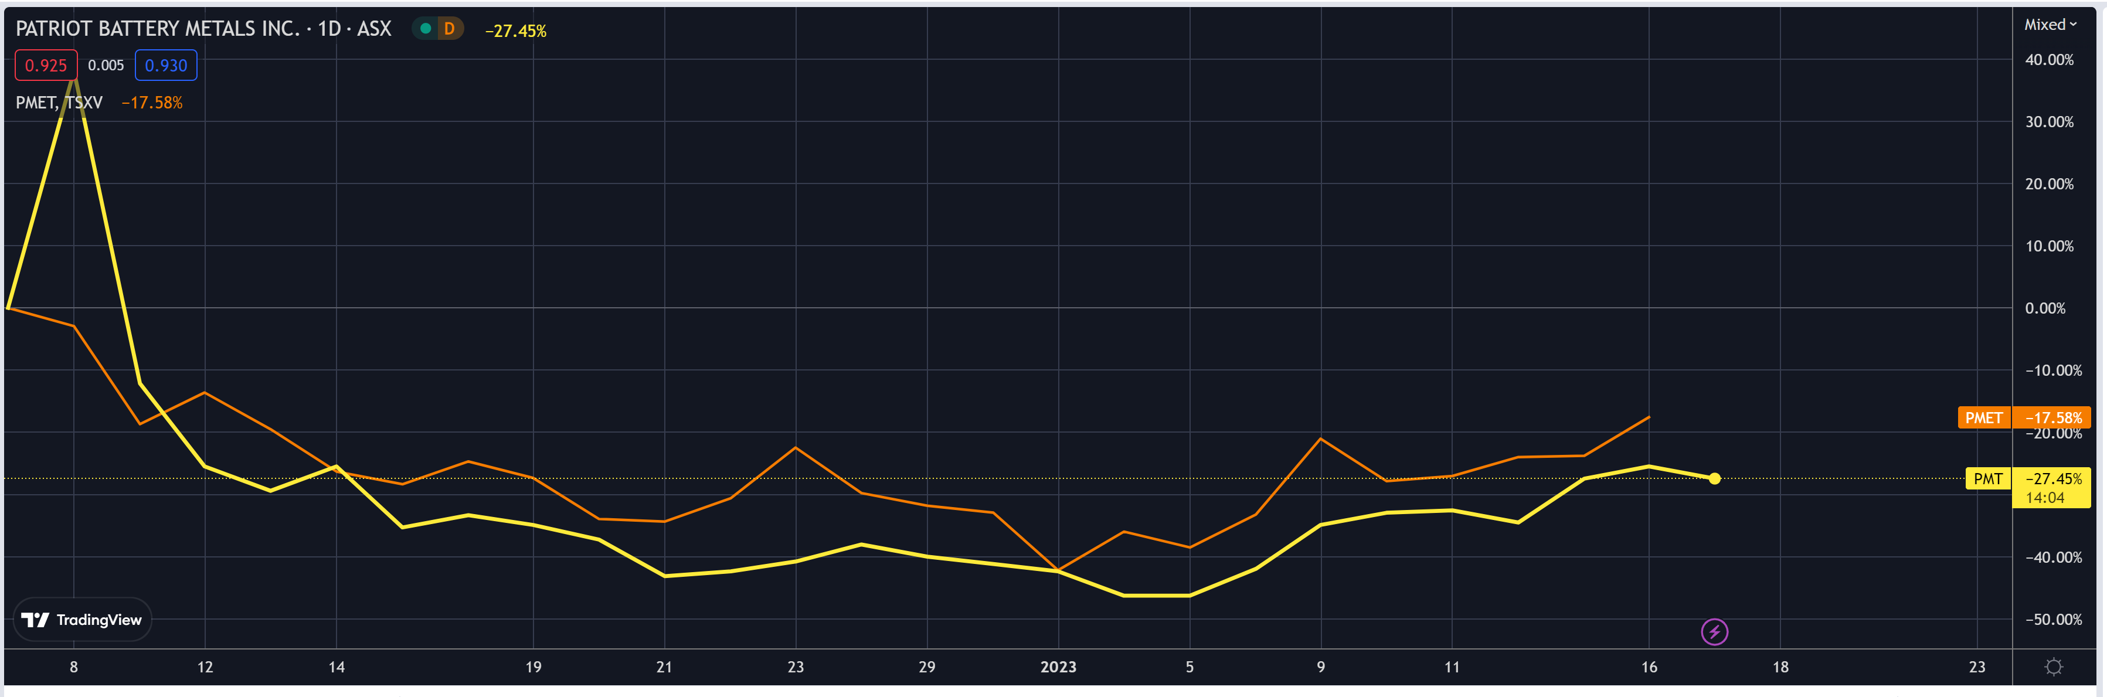Click the −50.00% label on price axis

click(x=2053, y=619)
